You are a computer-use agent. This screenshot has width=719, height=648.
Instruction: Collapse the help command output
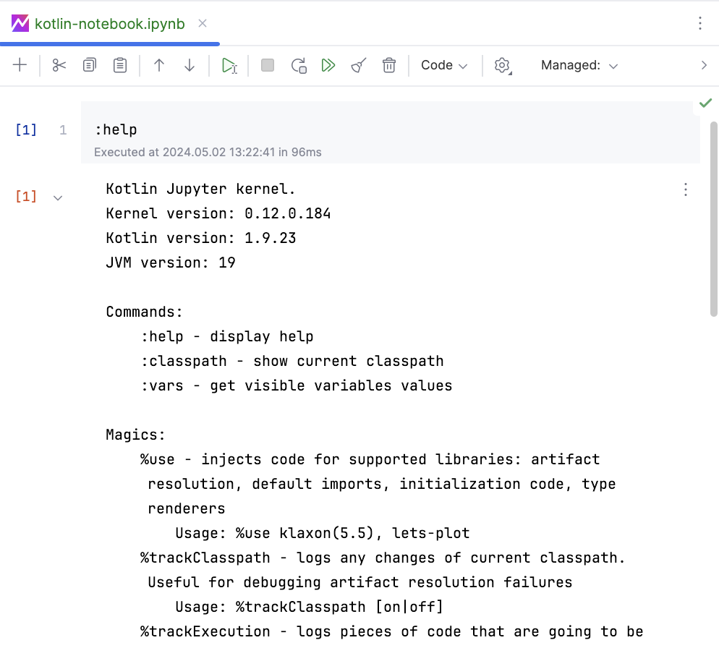(x=59, y=197)
